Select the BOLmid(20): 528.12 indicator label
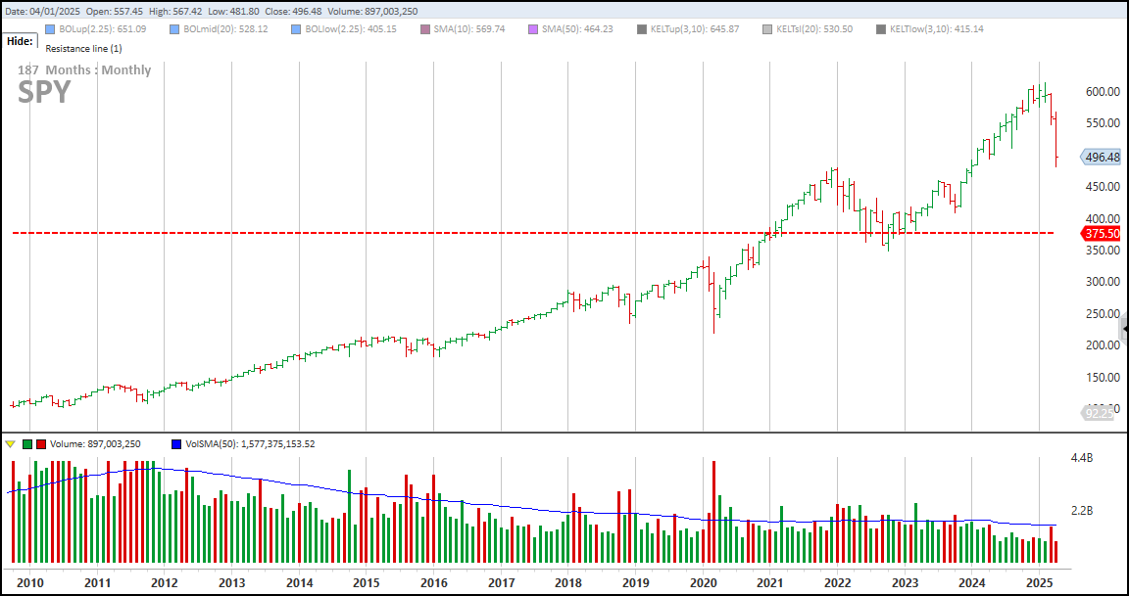The image size is (1129, 596). click(224, 29)
